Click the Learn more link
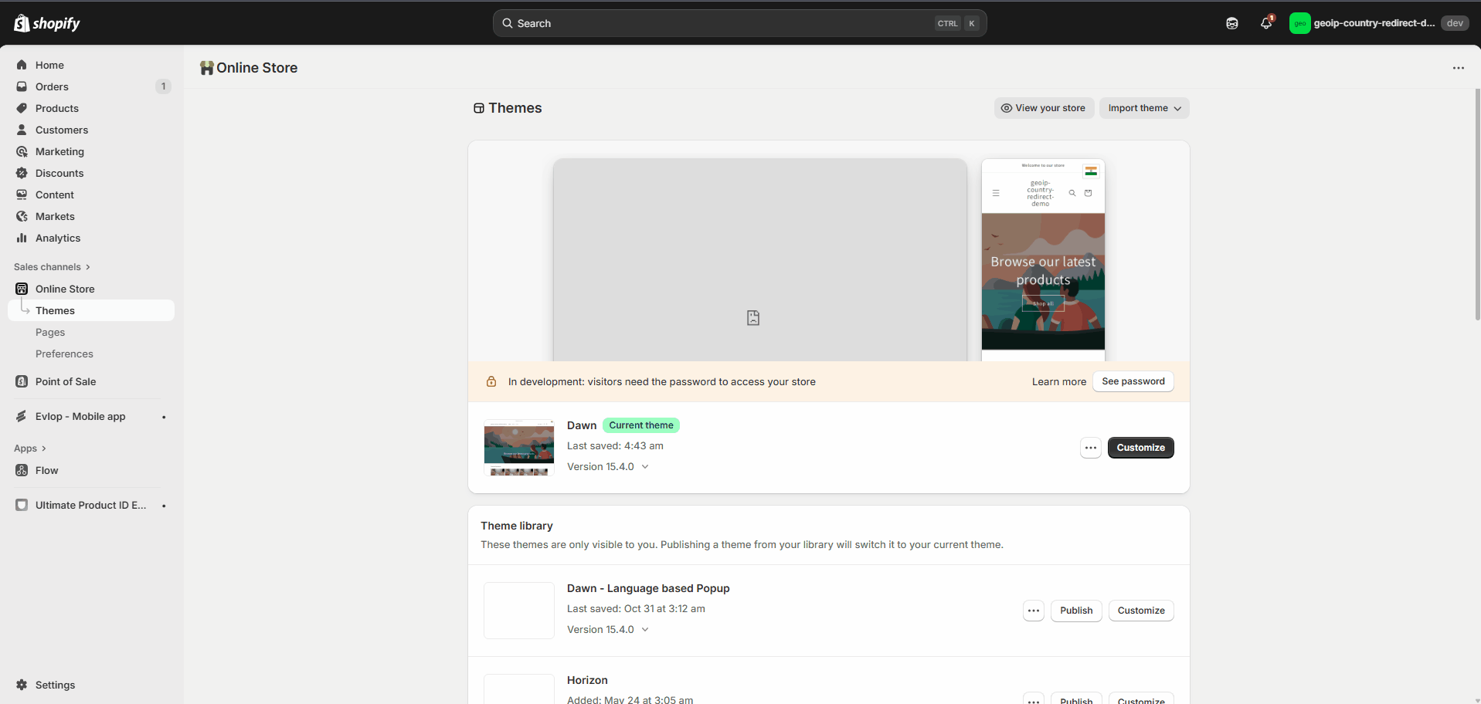The image size is (1481, 704). 1058,381
